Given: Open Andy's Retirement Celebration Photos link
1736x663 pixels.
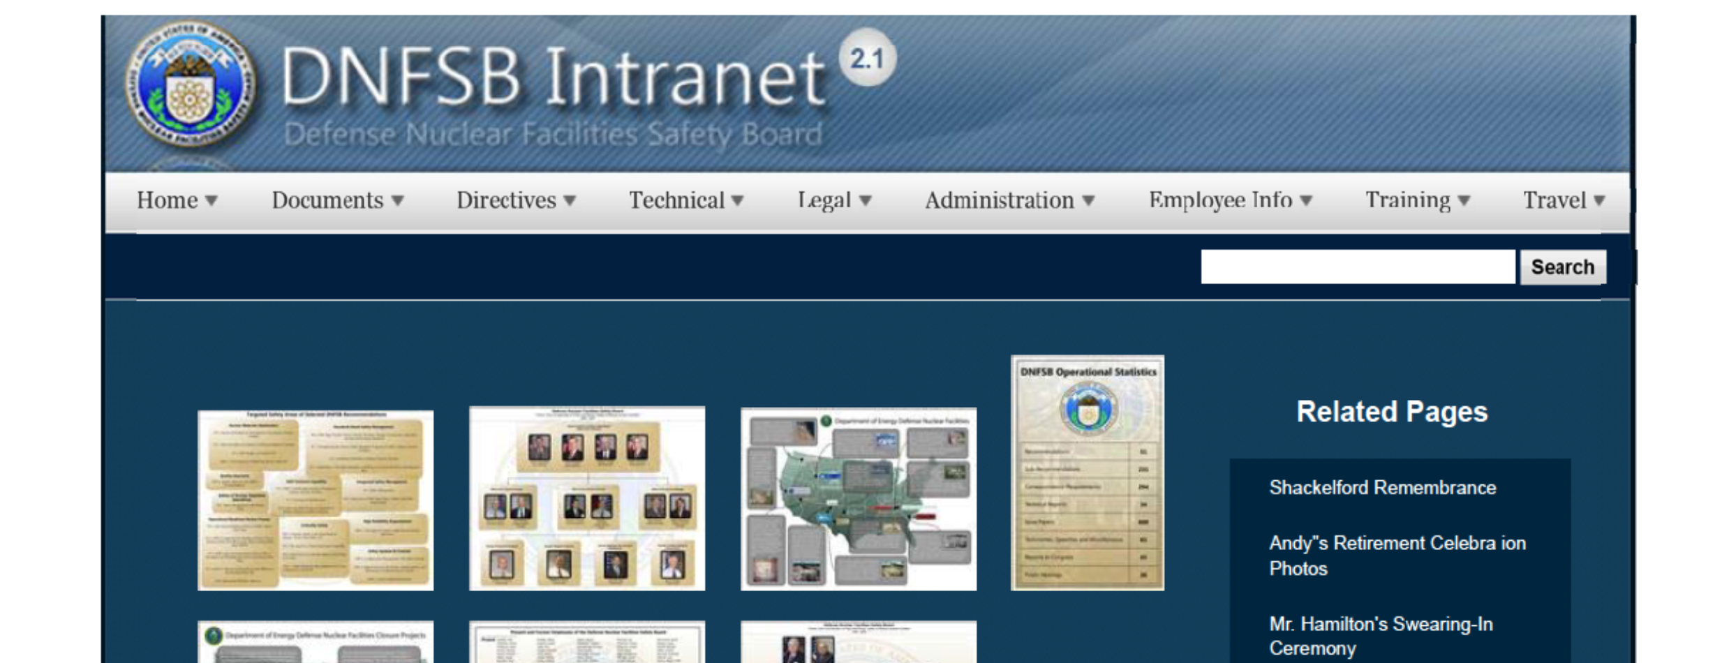Looking at the screenshot, I should click(x=1397, y=556).
